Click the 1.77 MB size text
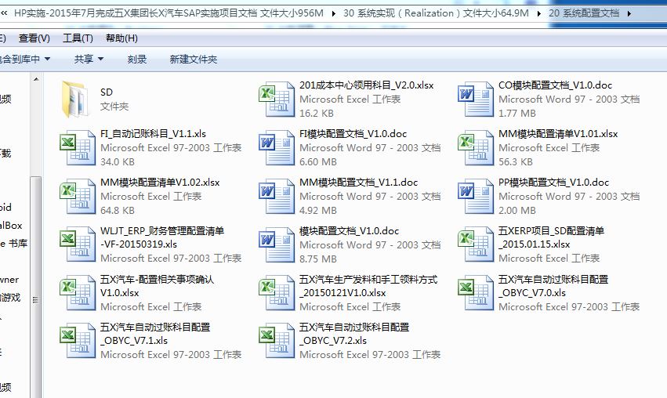This screenshot has height=398, width=667. (x=517, y=114)
